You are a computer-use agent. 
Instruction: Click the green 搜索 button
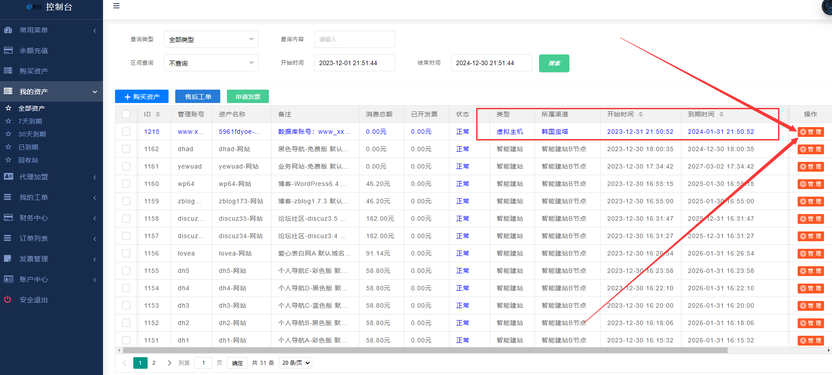[x=554, y=63]
